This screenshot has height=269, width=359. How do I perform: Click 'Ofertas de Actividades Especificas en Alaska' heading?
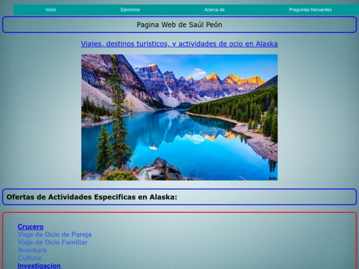click(92, 197)
